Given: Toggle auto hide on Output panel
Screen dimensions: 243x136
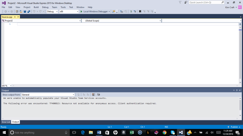Looking at the screenshot, I should 237,90.
